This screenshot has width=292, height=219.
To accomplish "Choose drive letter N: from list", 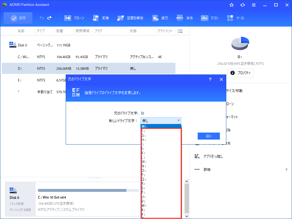I will 161,166.
